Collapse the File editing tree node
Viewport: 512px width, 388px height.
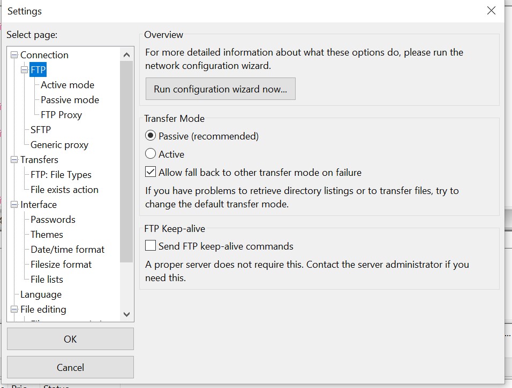pyautogui.click(x=14, y=309)
